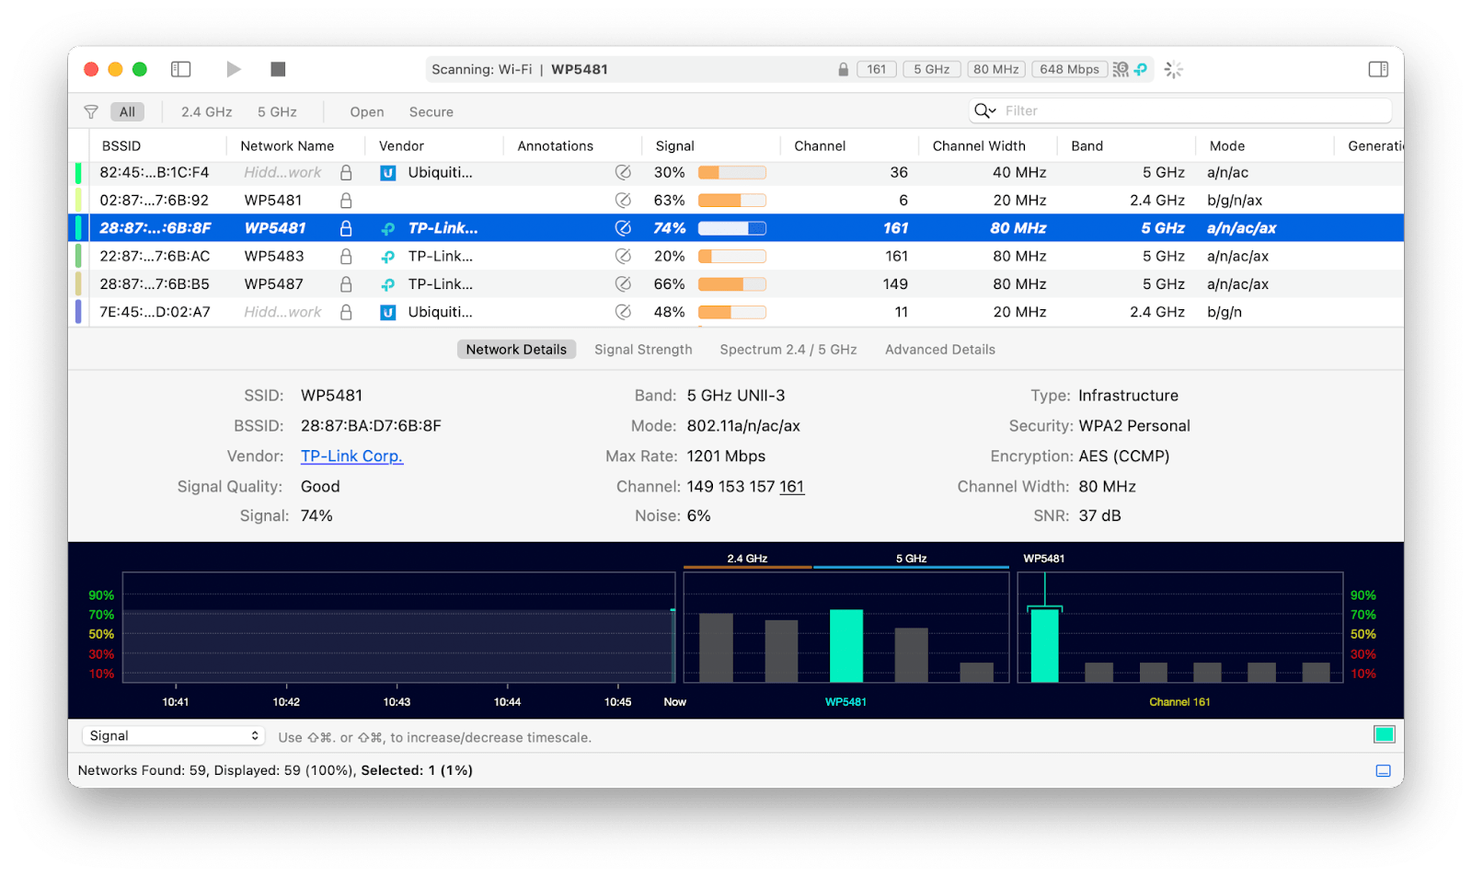Start scanning with the play button
1472x877 pixels.
pos(234,69)
